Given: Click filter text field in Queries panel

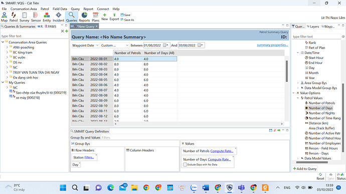Looking at the screenshot, I should point(34,36).
